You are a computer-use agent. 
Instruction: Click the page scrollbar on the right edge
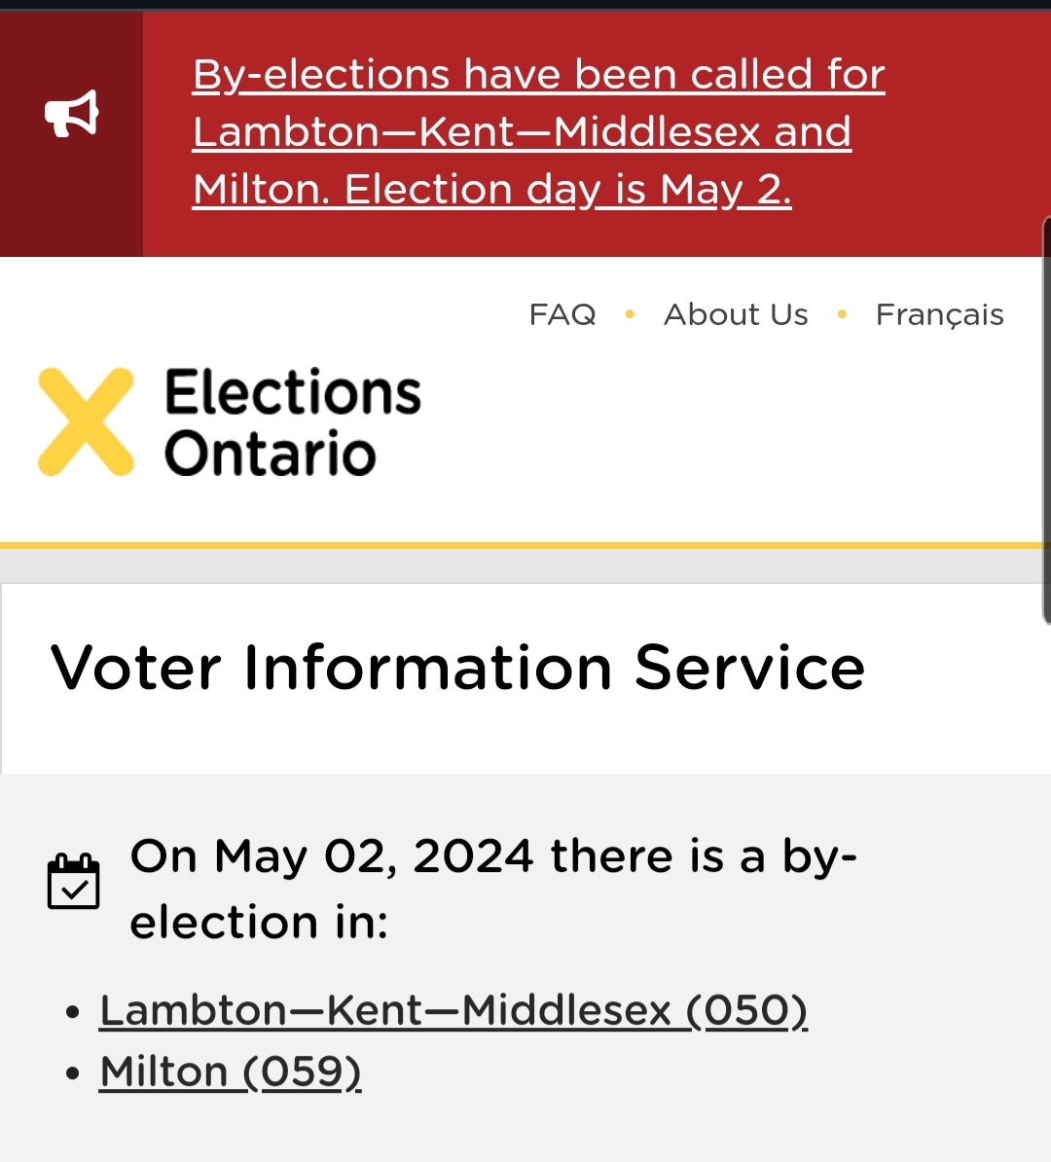[x=1046, y=418]
